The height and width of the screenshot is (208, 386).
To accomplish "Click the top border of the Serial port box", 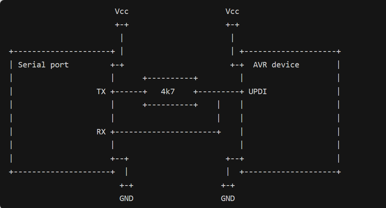I will [x=62, y=52].
